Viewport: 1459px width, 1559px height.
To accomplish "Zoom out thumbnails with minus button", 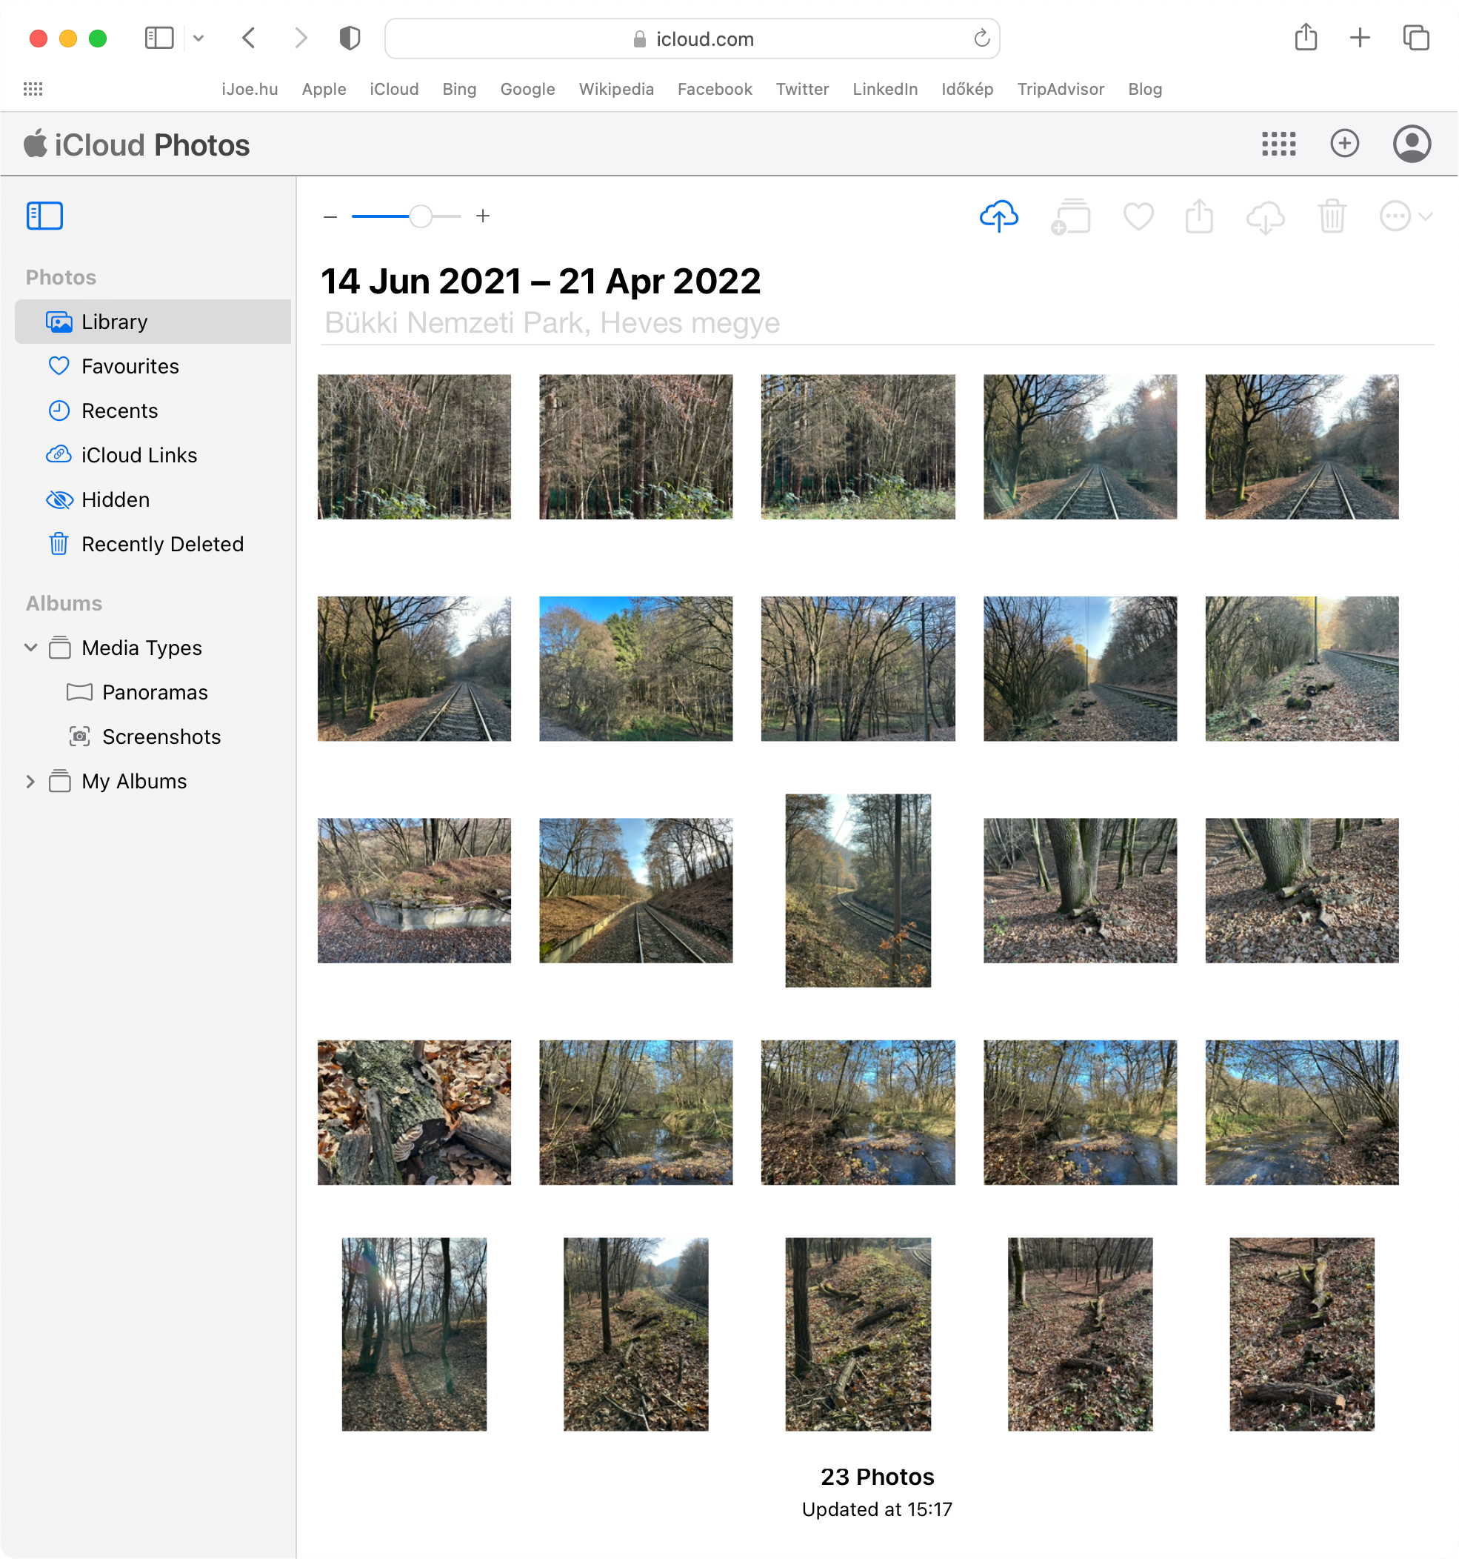I will click(x=330, y=216).
